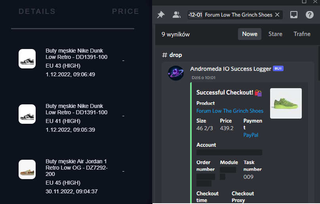Screen dimensions: 320x204
Task: Switch to the Trafne sort tab
Action: coord(302,34)
